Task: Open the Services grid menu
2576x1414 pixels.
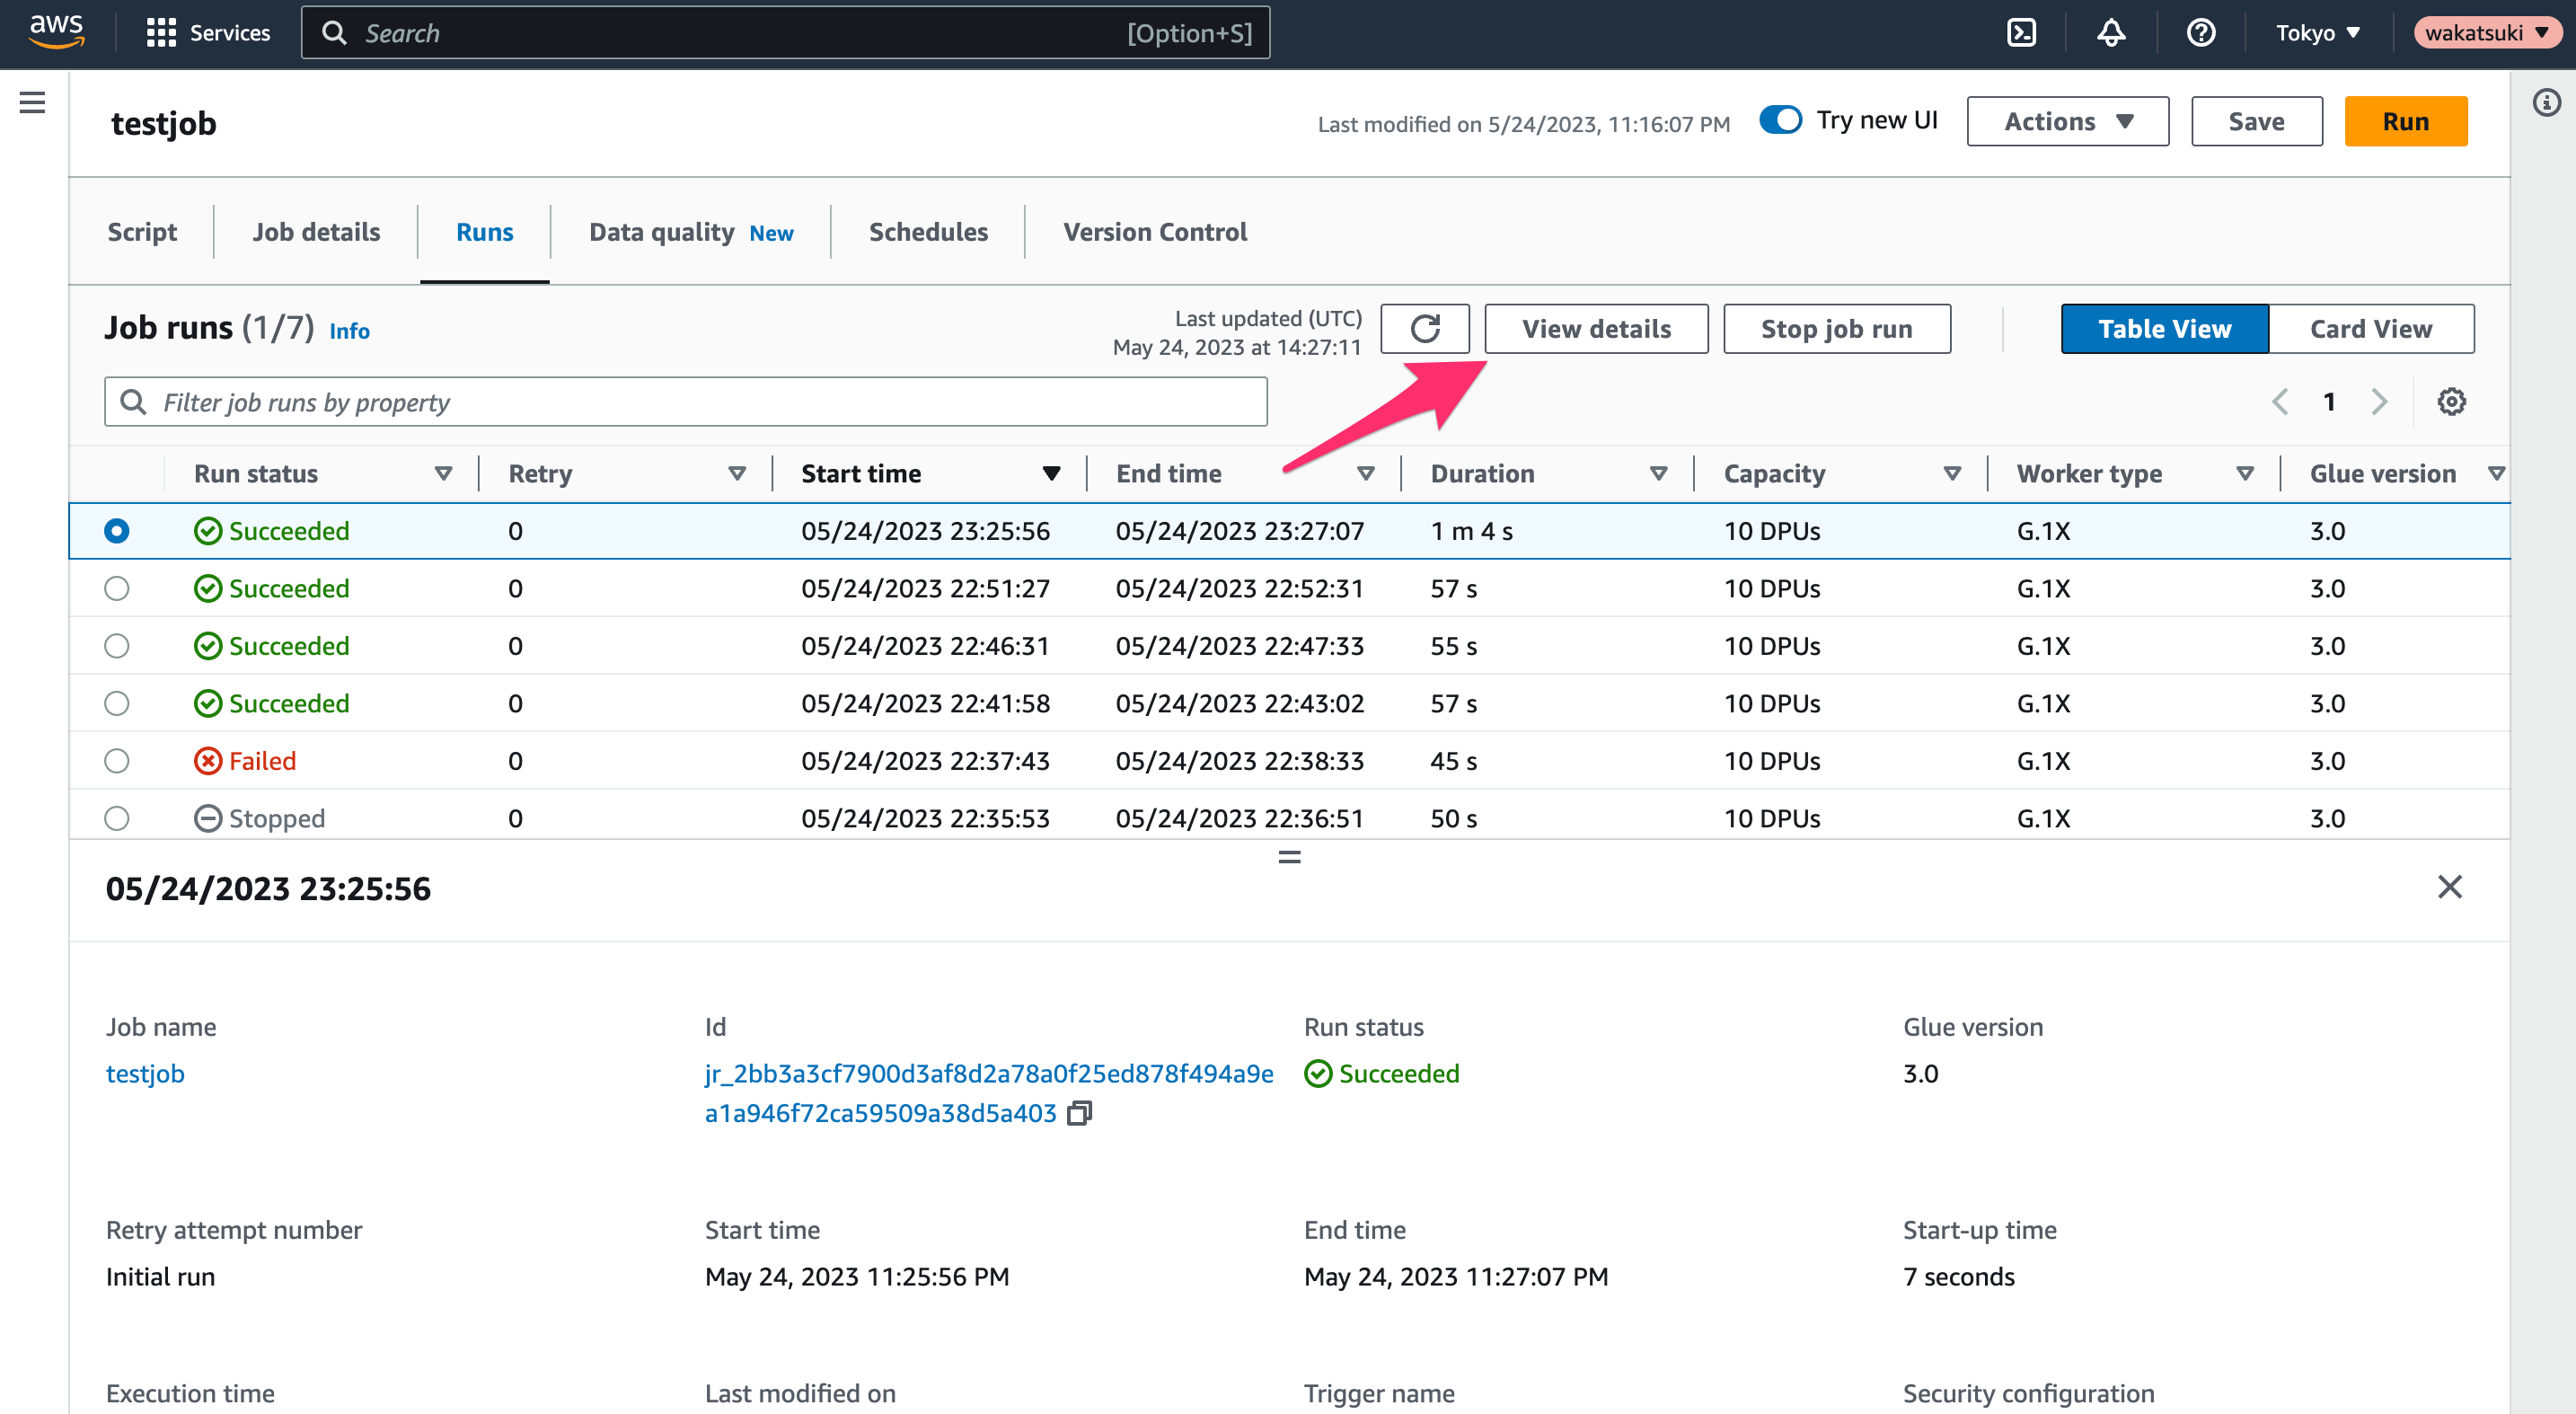Action: (208, 33)
